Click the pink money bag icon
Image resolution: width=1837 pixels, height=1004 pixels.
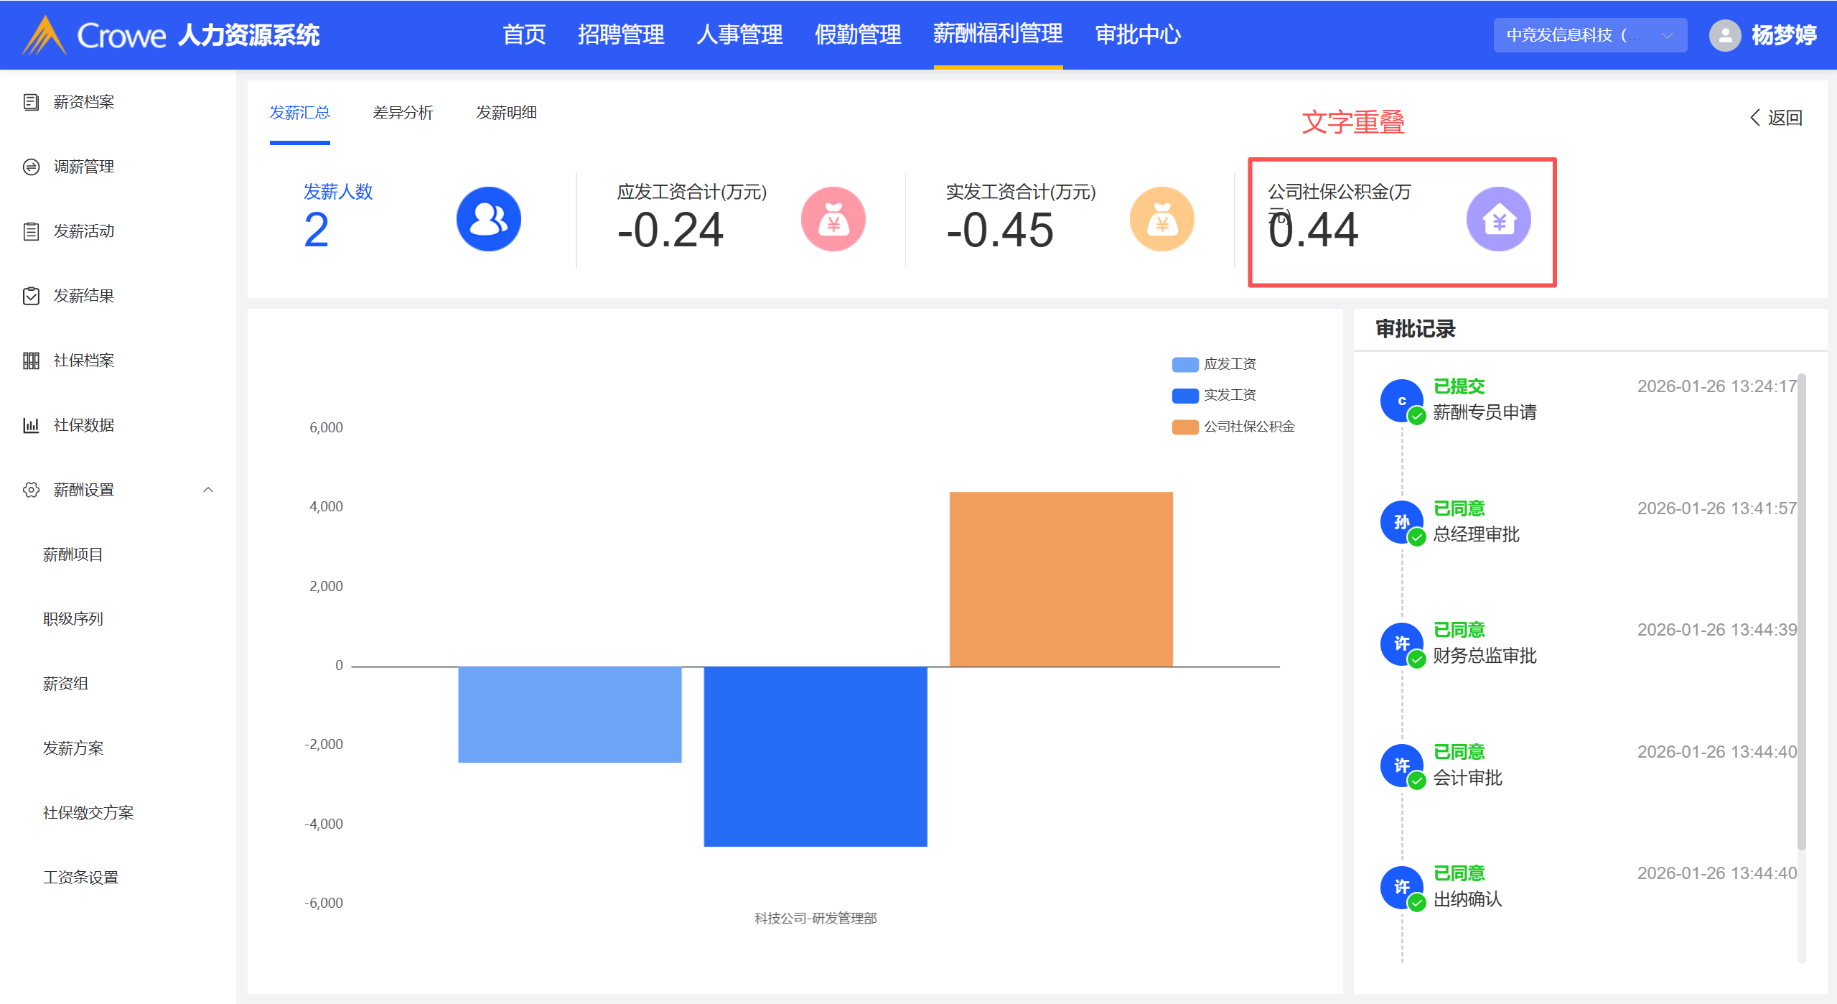coord(833,219)
